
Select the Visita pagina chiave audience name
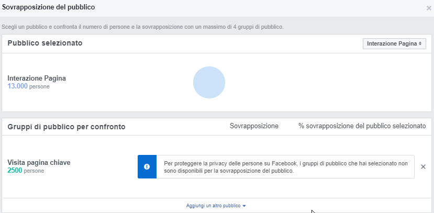tap(39, 163)
